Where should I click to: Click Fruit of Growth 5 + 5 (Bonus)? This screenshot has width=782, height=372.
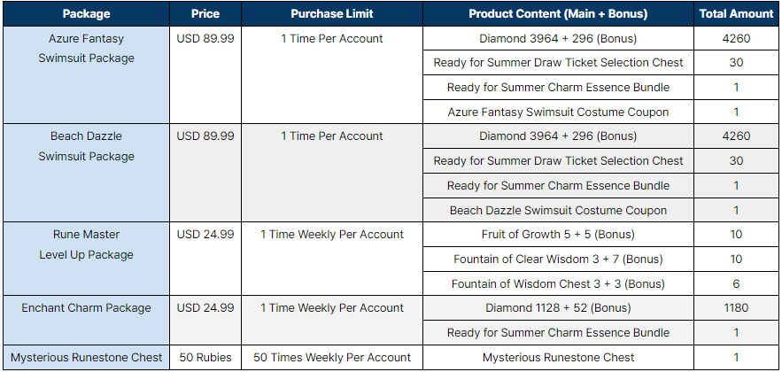(558, 235)
